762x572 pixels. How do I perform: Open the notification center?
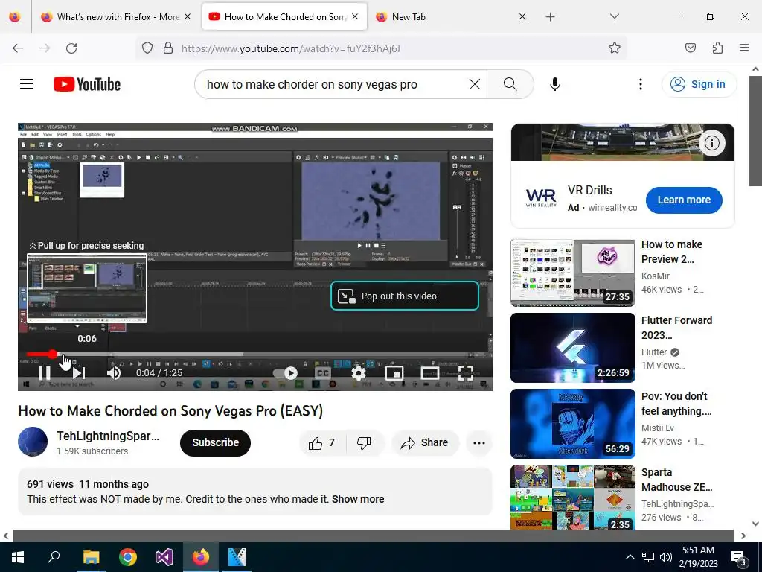point(739,557)
